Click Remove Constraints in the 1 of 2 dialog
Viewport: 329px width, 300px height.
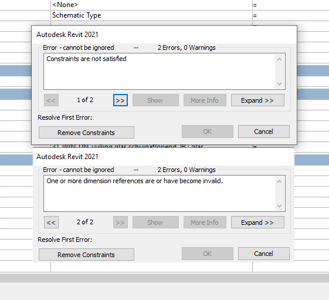pyautogui.click(x=86, y=133)
